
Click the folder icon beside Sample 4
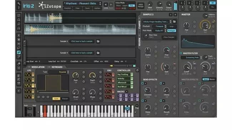[x=98, y=53]
